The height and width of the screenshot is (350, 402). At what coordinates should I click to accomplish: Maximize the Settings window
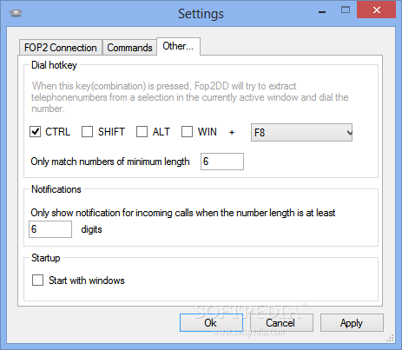346,10
